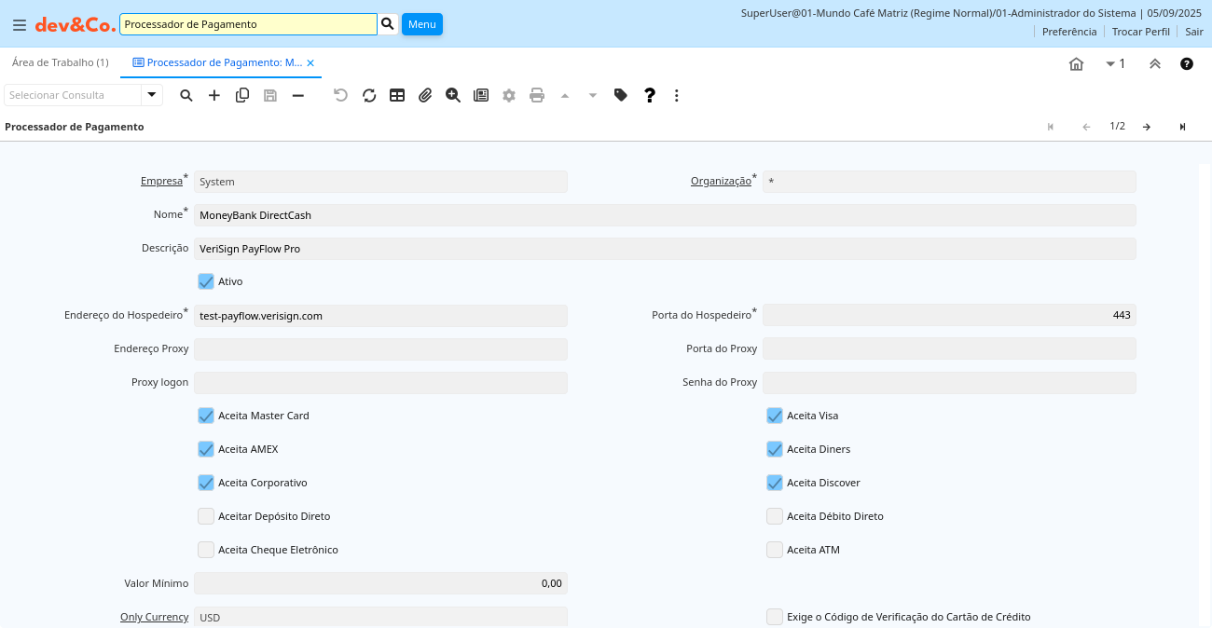Click the tag icon in toolbar
The width and height of the screenshot is (1212, 628).
pyautogui.click(x=621, y=95)
